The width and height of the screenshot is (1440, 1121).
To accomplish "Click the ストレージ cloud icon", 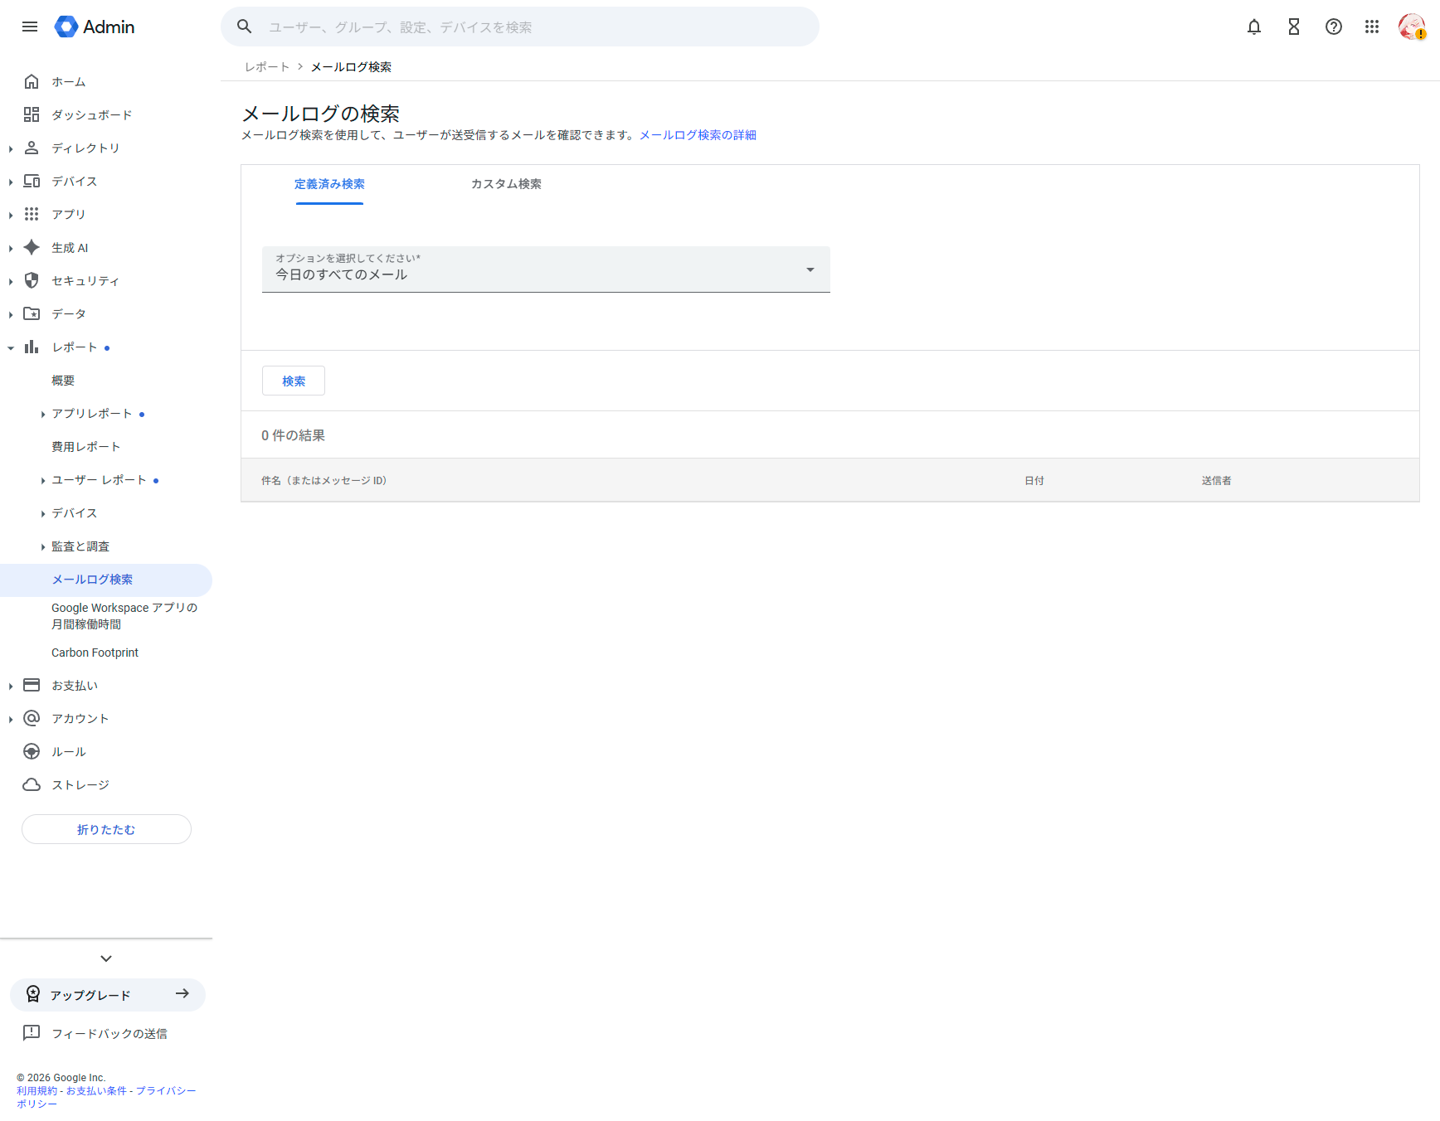I will pyautogui.click(x=32, y=784).
